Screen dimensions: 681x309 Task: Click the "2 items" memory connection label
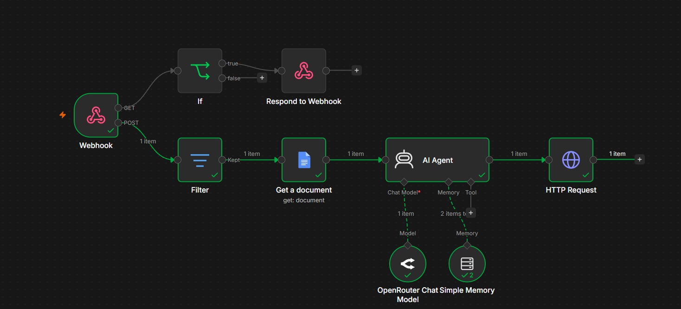click(453, 213)
